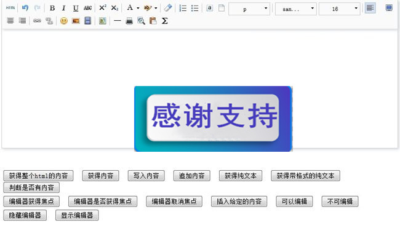The height and width of the screenshot is (231, 400).
Task: Open the emoticon picker
Action: tap(64, 21)
